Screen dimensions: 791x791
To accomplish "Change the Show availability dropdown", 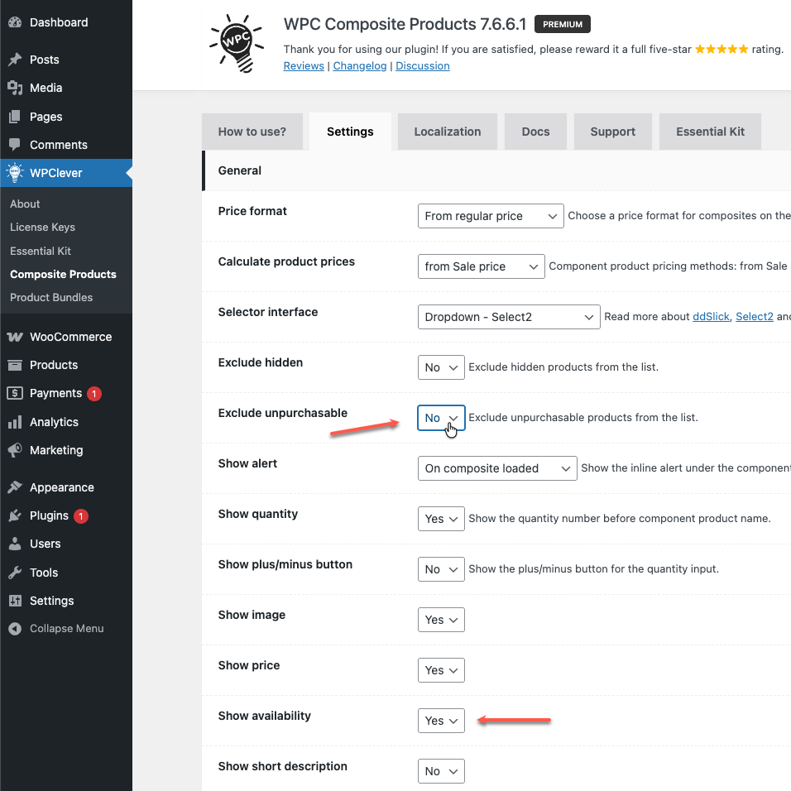I will click(x=441, y=721).
